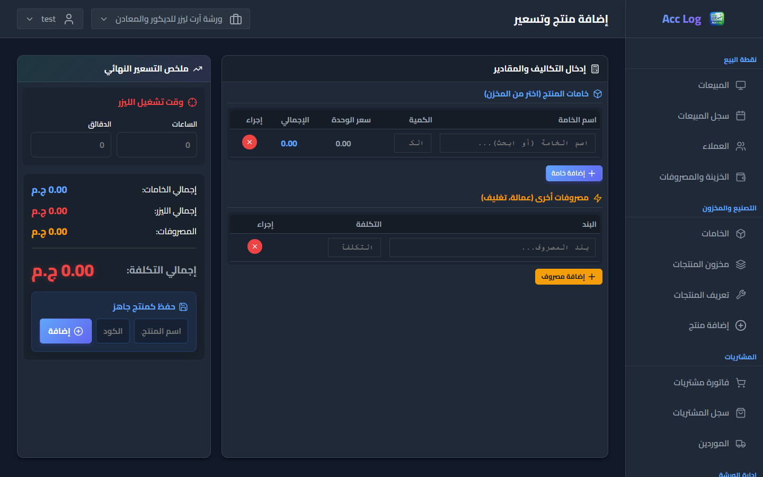The width and height of the screenshot is (763, 477).
Task: Delete the raw material row (red X)
Action: (250, 142)
